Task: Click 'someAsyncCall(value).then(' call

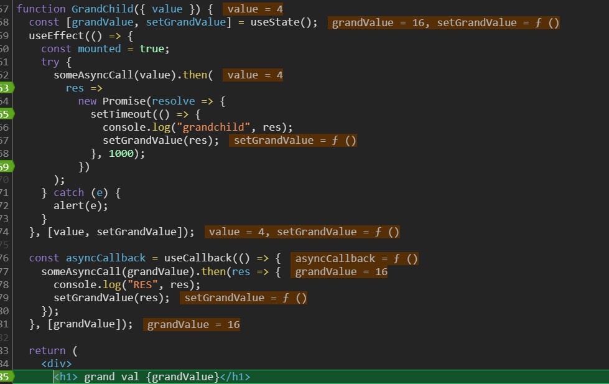Action: 133,75
